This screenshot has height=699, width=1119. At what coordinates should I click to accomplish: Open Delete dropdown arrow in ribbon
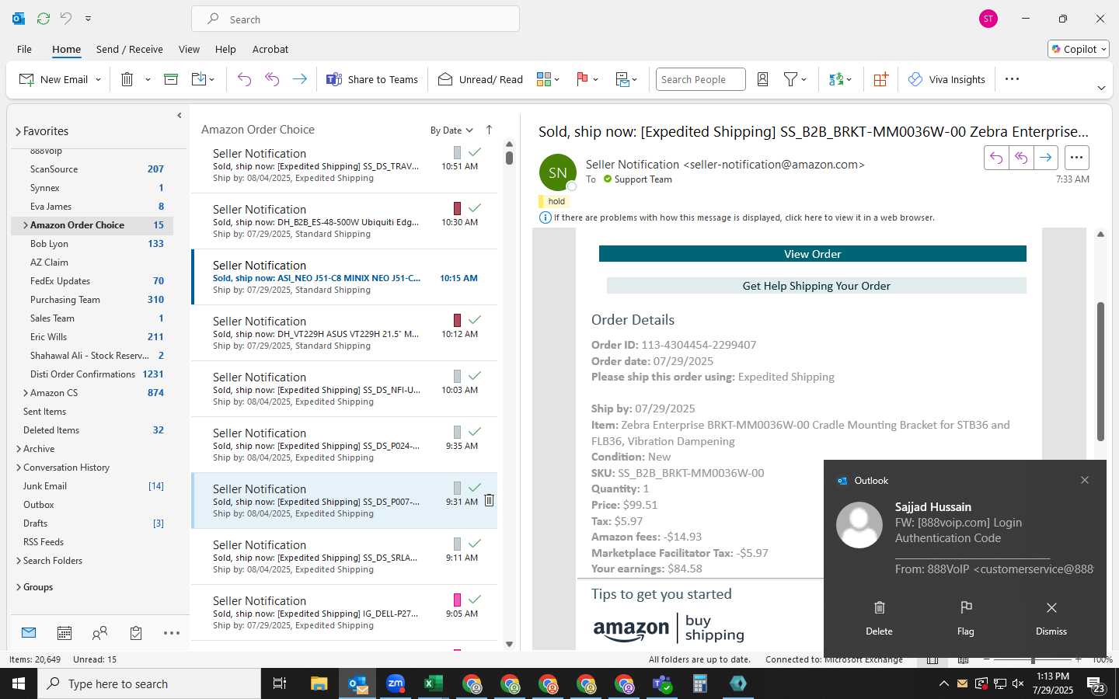click(148, 79)
